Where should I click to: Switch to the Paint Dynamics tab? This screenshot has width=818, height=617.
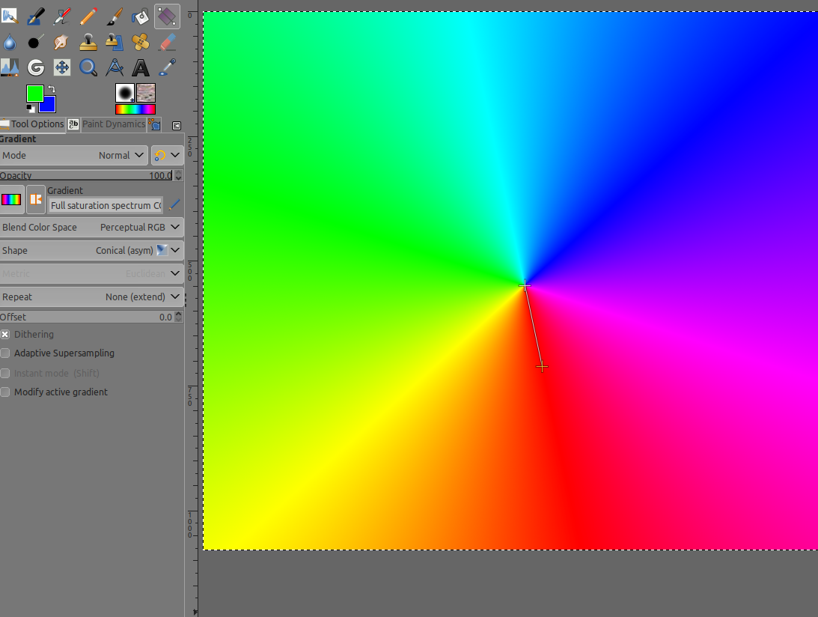112,124
